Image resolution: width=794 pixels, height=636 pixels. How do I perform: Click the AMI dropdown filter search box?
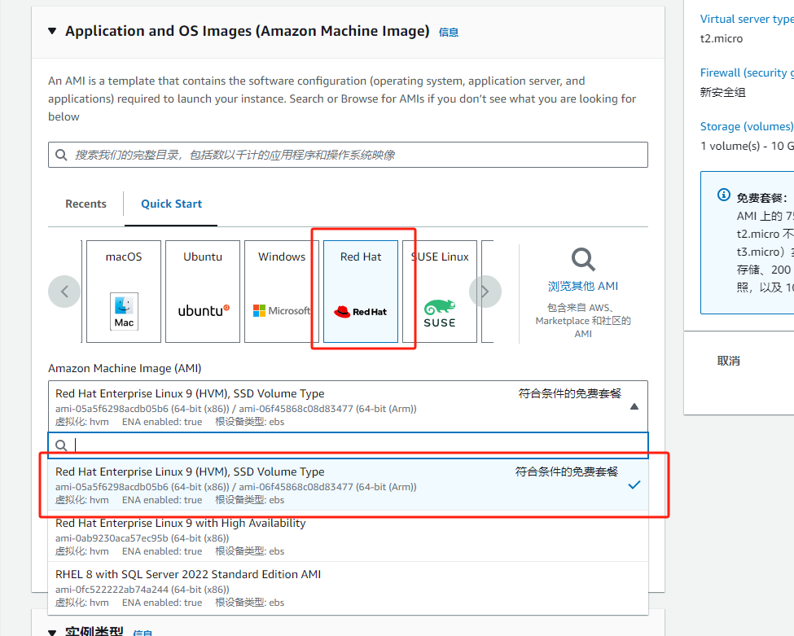pyautogui.click(x=348, y=445)
